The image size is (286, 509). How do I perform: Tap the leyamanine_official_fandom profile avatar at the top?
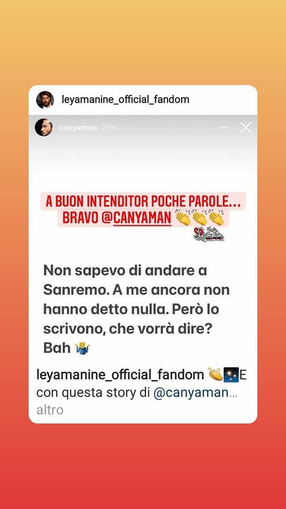[45, 100]
